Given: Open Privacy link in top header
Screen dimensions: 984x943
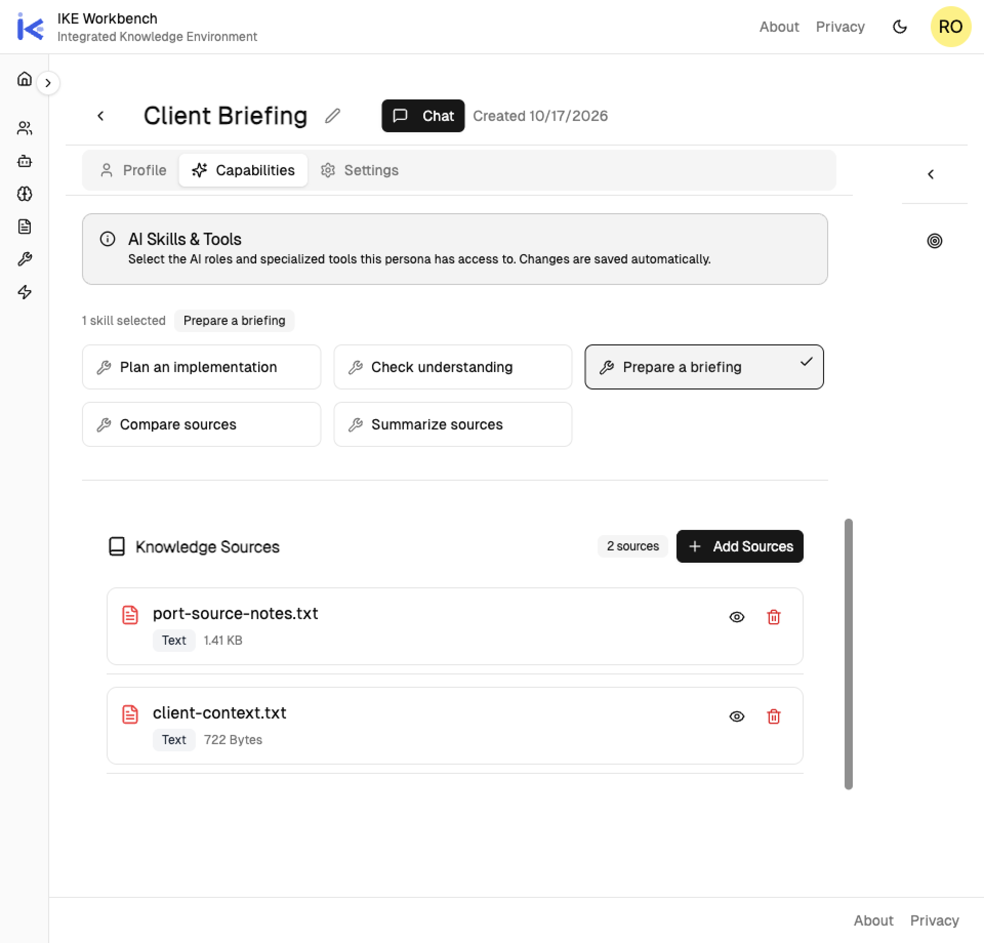Looking at the screenshot, I should pyautogui.click(x=840, y=27).
